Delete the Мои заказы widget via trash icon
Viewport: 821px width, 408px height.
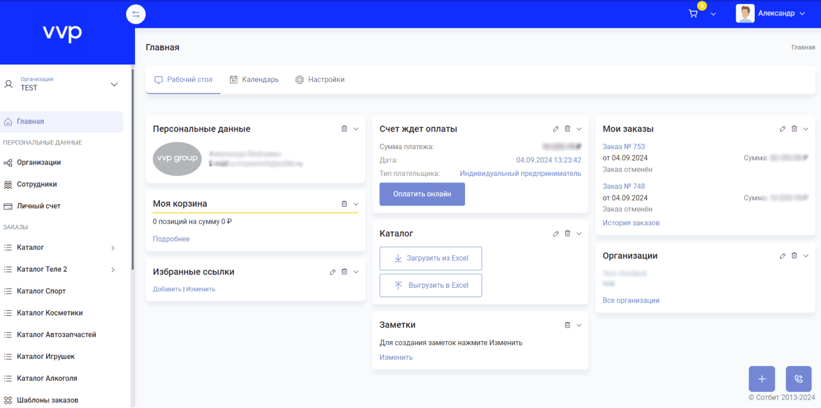click(794, 128)
